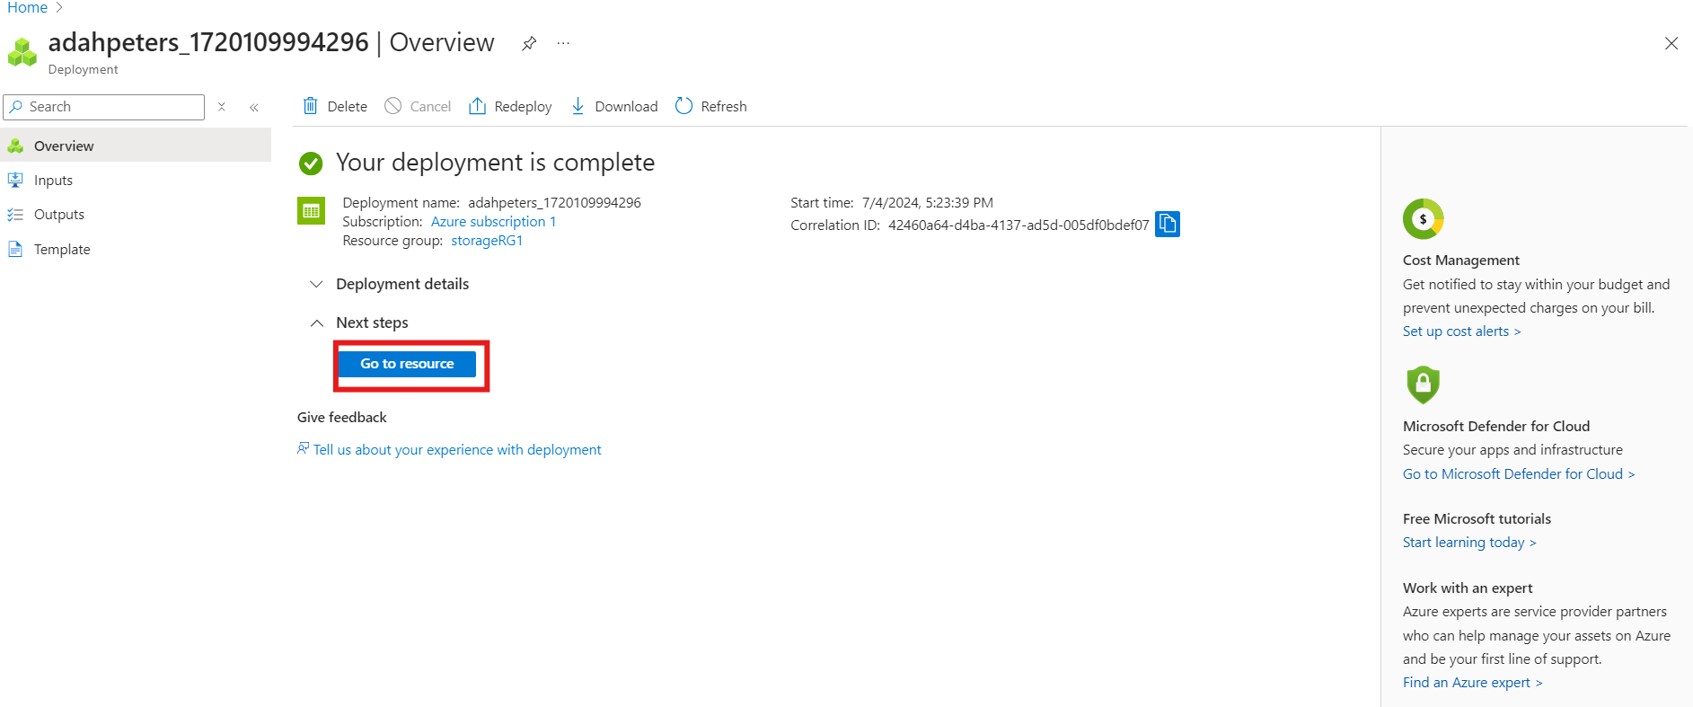Viewport: 1693px width, 707px height.
Task: Click the Free Microsoft tutorials heading
Action: tap(1477, 519)
